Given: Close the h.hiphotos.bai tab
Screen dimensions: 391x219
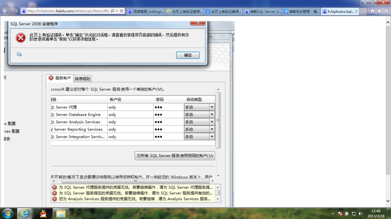Looking at the screenshot, I should click(356, 12).
